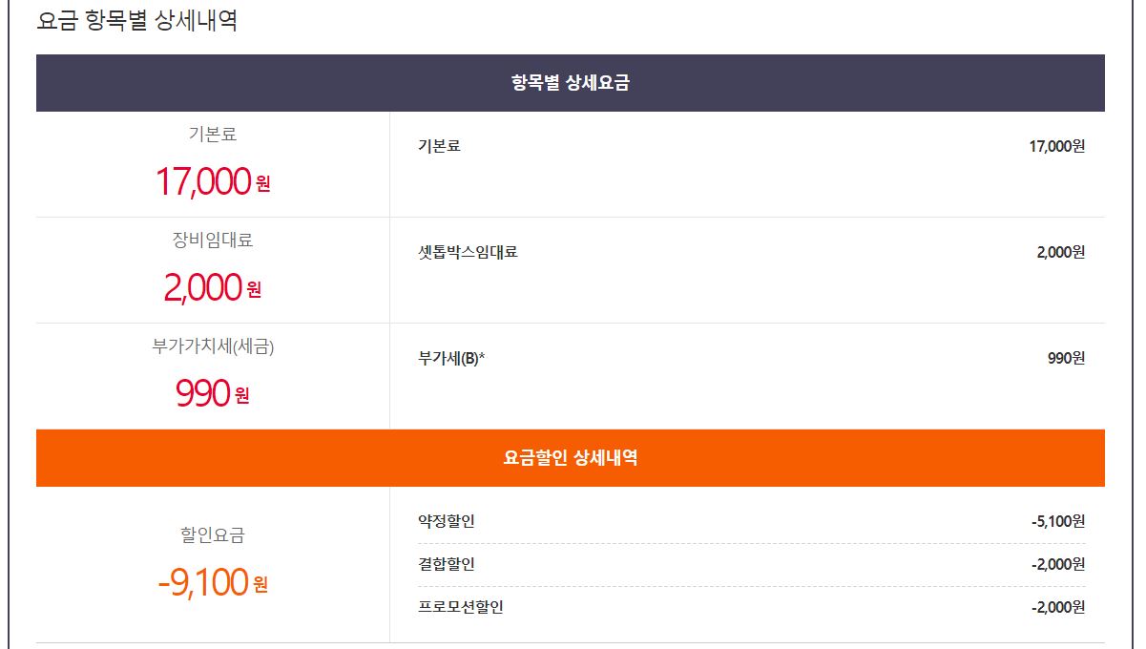Screen dimensions: 1146x649
Task: Click the 프로모션할인 discount row label
Action: click(x=460, y=607)
